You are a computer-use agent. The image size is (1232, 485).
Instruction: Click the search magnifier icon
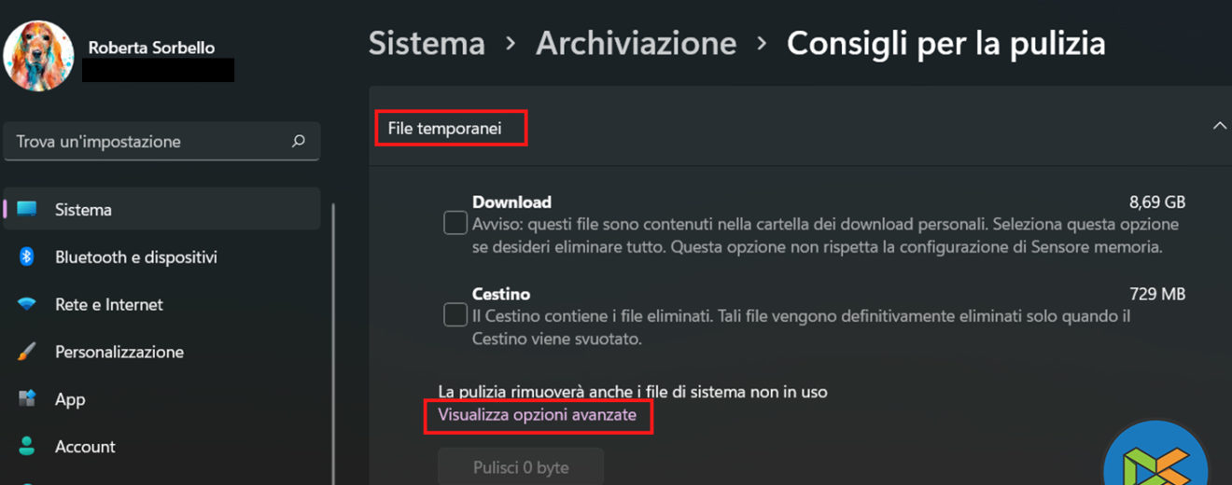(299, 142)
